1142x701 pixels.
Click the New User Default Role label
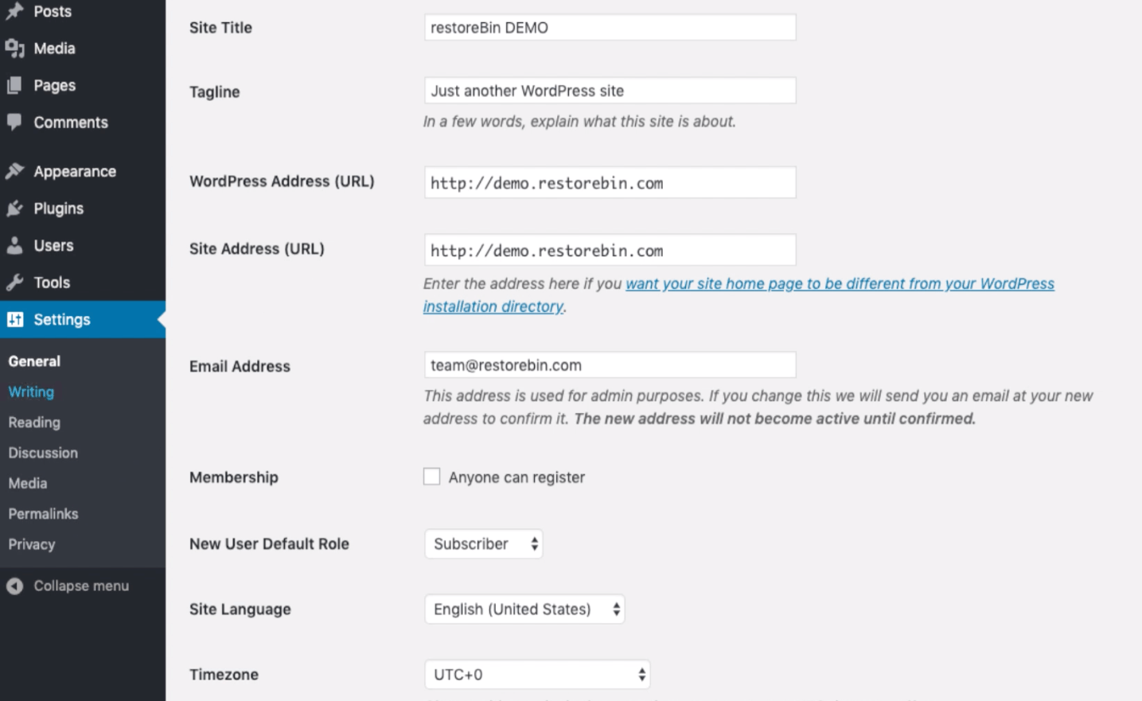tap(269, 544)
